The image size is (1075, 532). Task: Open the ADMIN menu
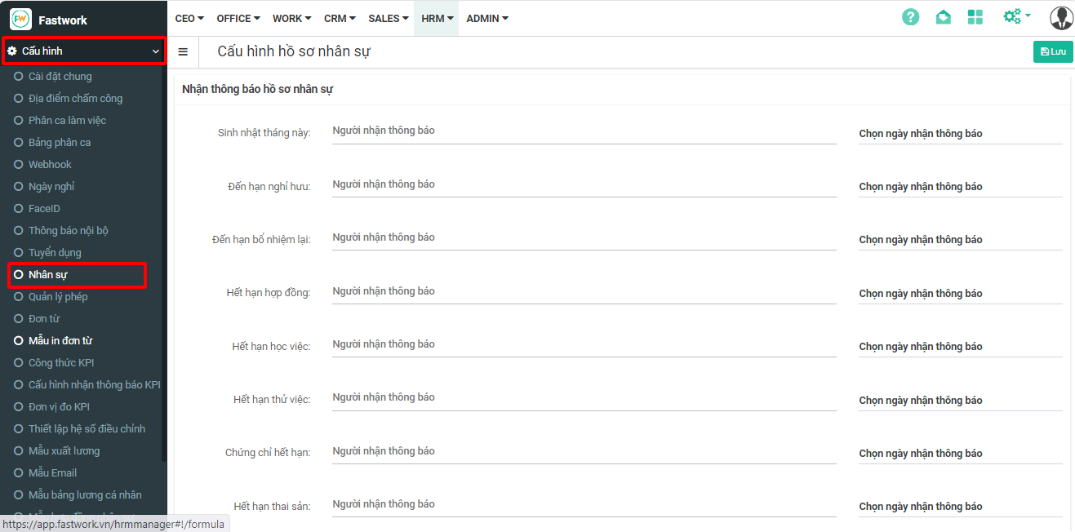pos(487,18)
